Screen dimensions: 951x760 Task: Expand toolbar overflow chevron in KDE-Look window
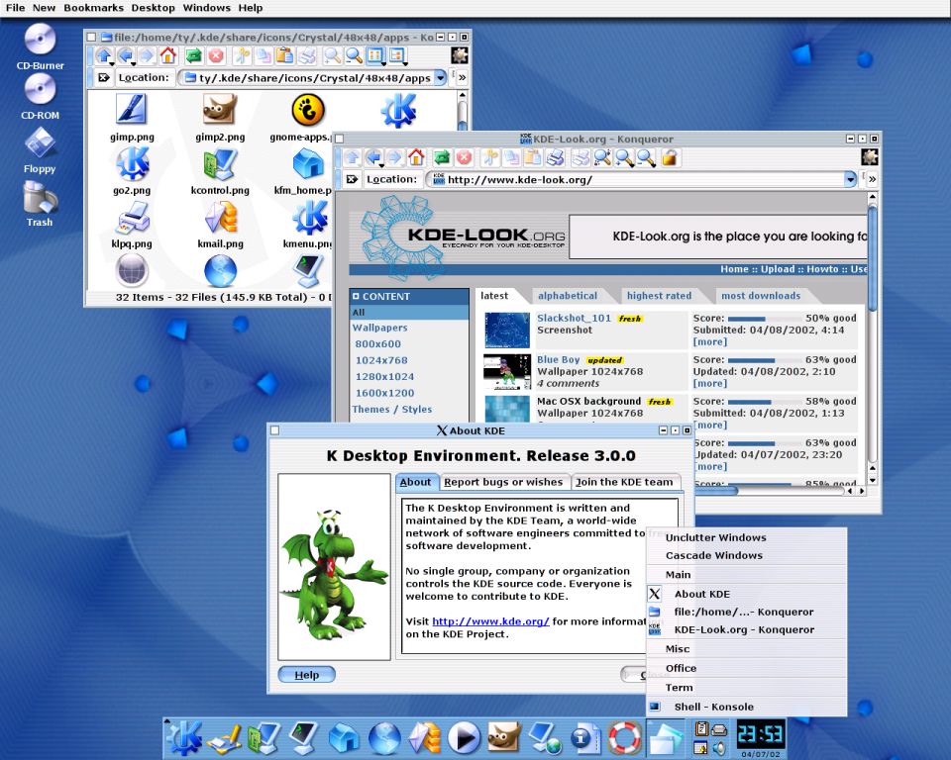click(x=872, y=179)
